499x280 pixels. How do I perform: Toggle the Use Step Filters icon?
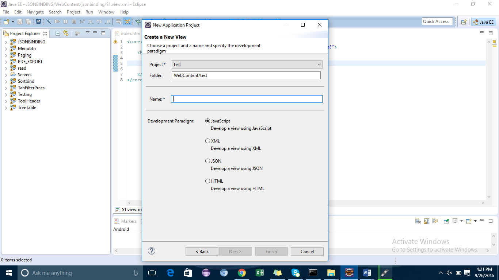(127, 22)
